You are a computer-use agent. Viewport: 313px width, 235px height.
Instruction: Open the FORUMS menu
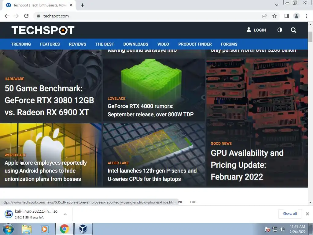point(229,44)
